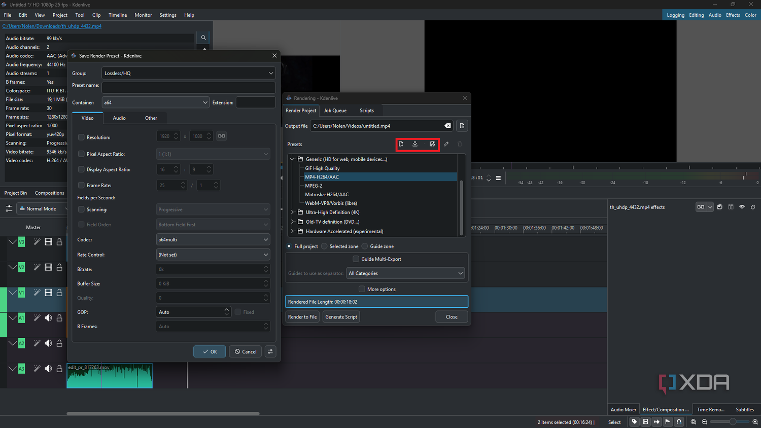
Task: Zoom out the timeline
Action: 704,422
